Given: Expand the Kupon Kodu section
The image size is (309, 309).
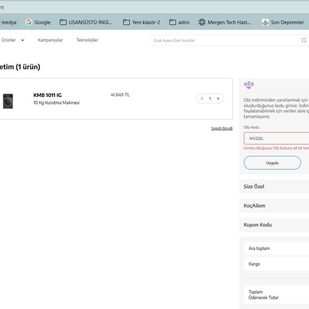Looking at the screenshot, I should (274, 225).
